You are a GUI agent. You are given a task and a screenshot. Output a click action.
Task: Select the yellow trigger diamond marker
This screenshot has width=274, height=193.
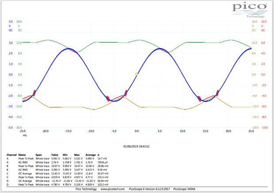[137, 74]
